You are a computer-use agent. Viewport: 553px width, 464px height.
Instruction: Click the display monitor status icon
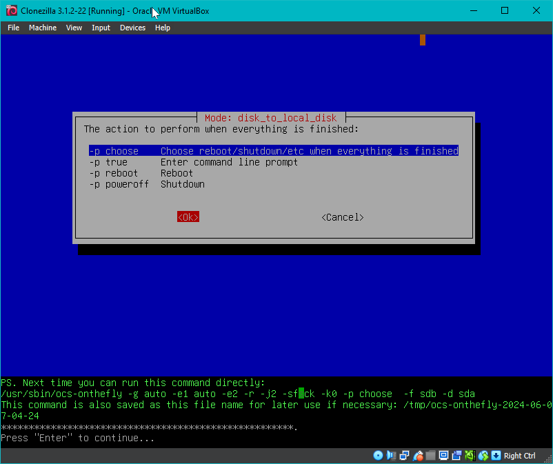tap(443, 456)
